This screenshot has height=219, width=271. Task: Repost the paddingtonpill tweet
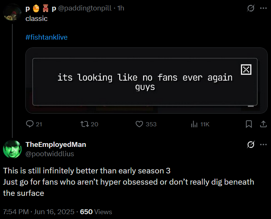pyautogui.click(x=89, y=124)
